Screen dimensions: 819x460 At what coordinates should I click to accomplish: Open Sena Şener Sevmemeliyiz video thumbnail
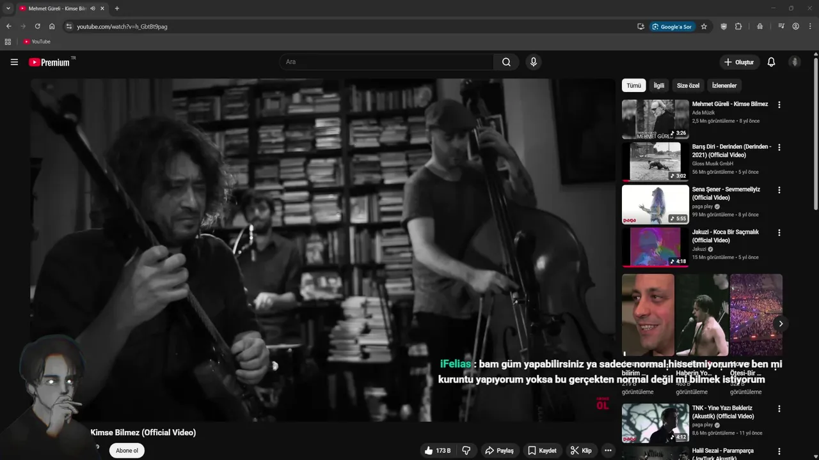pos(655,204)
